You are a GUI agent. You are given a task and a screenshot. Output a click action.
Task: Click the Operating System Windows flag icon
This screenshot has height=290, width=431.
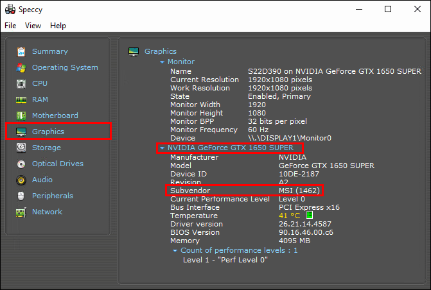coord(21,67)
